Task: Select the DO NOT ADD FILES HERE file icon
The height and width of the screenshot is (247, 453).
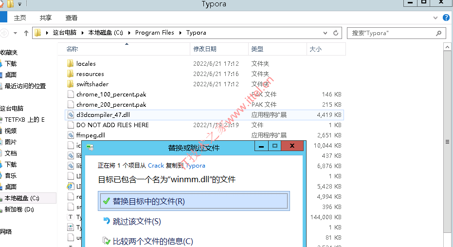Action: (x=71, y=125)
